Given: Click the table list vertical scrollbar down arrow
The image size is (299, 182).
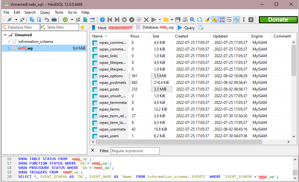Looking at the screenshot, I should click(294, 136).
